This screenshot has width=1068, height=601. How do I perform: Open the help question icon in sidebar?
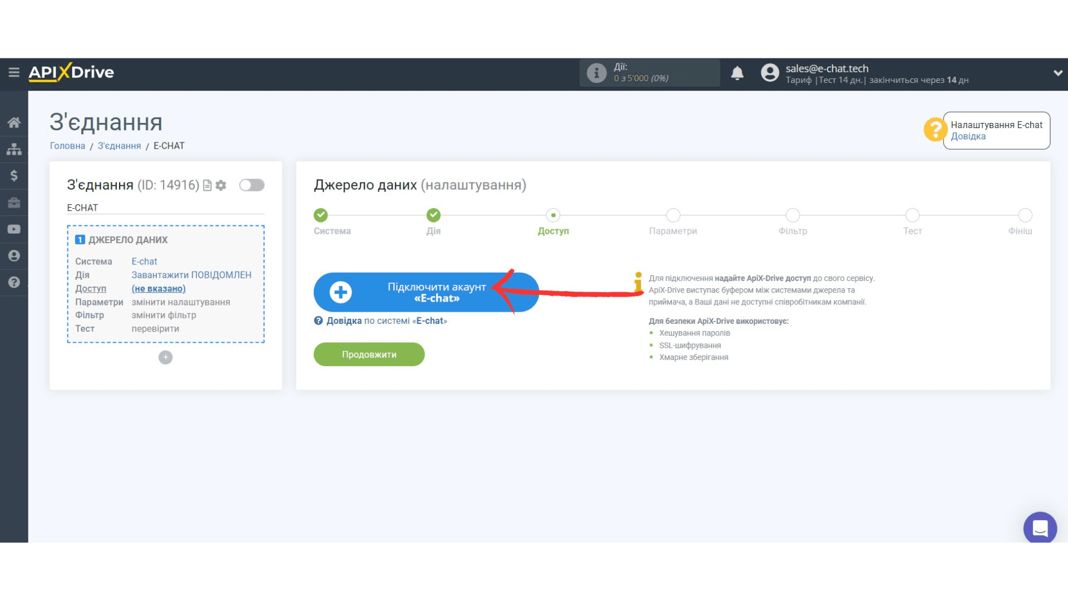[14, 282]
